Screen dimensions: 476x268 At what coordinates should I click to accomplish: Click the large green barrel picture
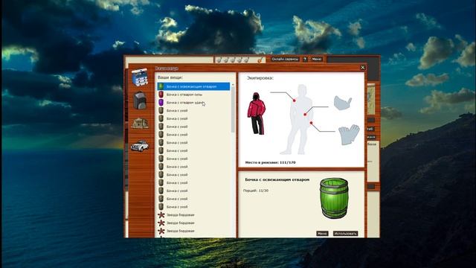tap(334, 199)
